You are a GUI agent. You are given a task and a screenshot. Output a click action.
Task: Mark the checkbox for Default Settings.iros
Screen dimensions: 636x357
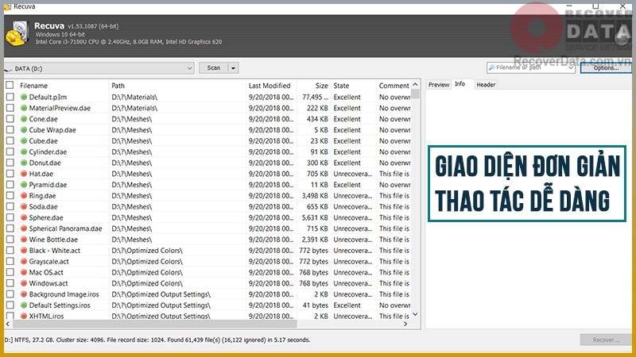(10, 305)
